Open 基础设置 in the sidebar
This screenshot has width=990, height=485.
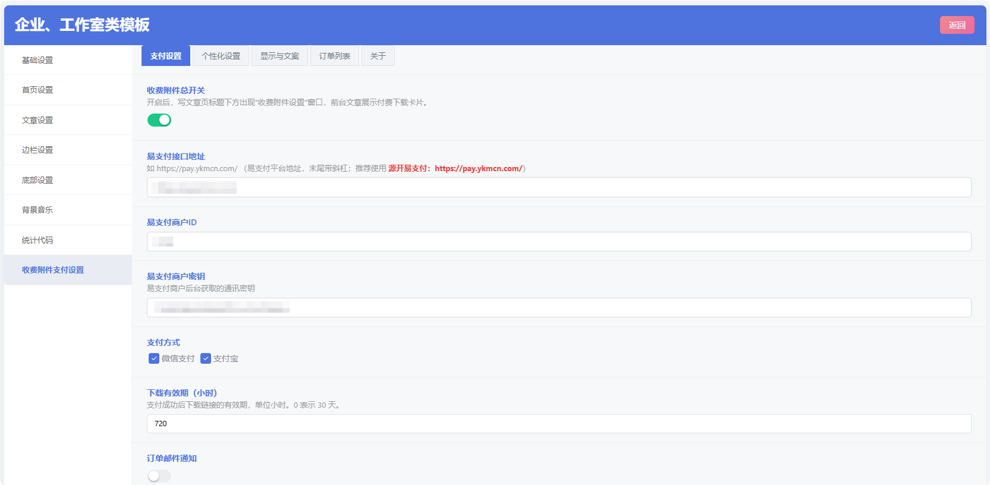[x=68, y=60]
